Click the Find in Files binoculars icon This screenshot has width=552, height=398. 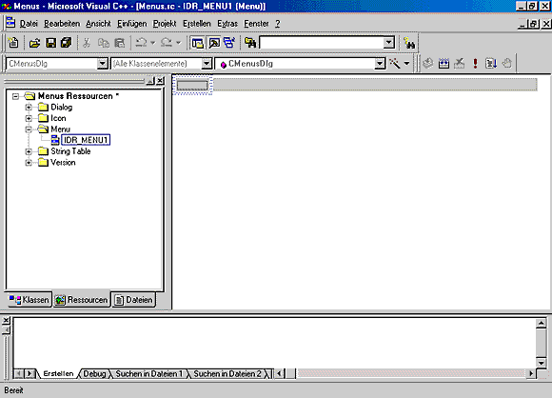(250, 43)
